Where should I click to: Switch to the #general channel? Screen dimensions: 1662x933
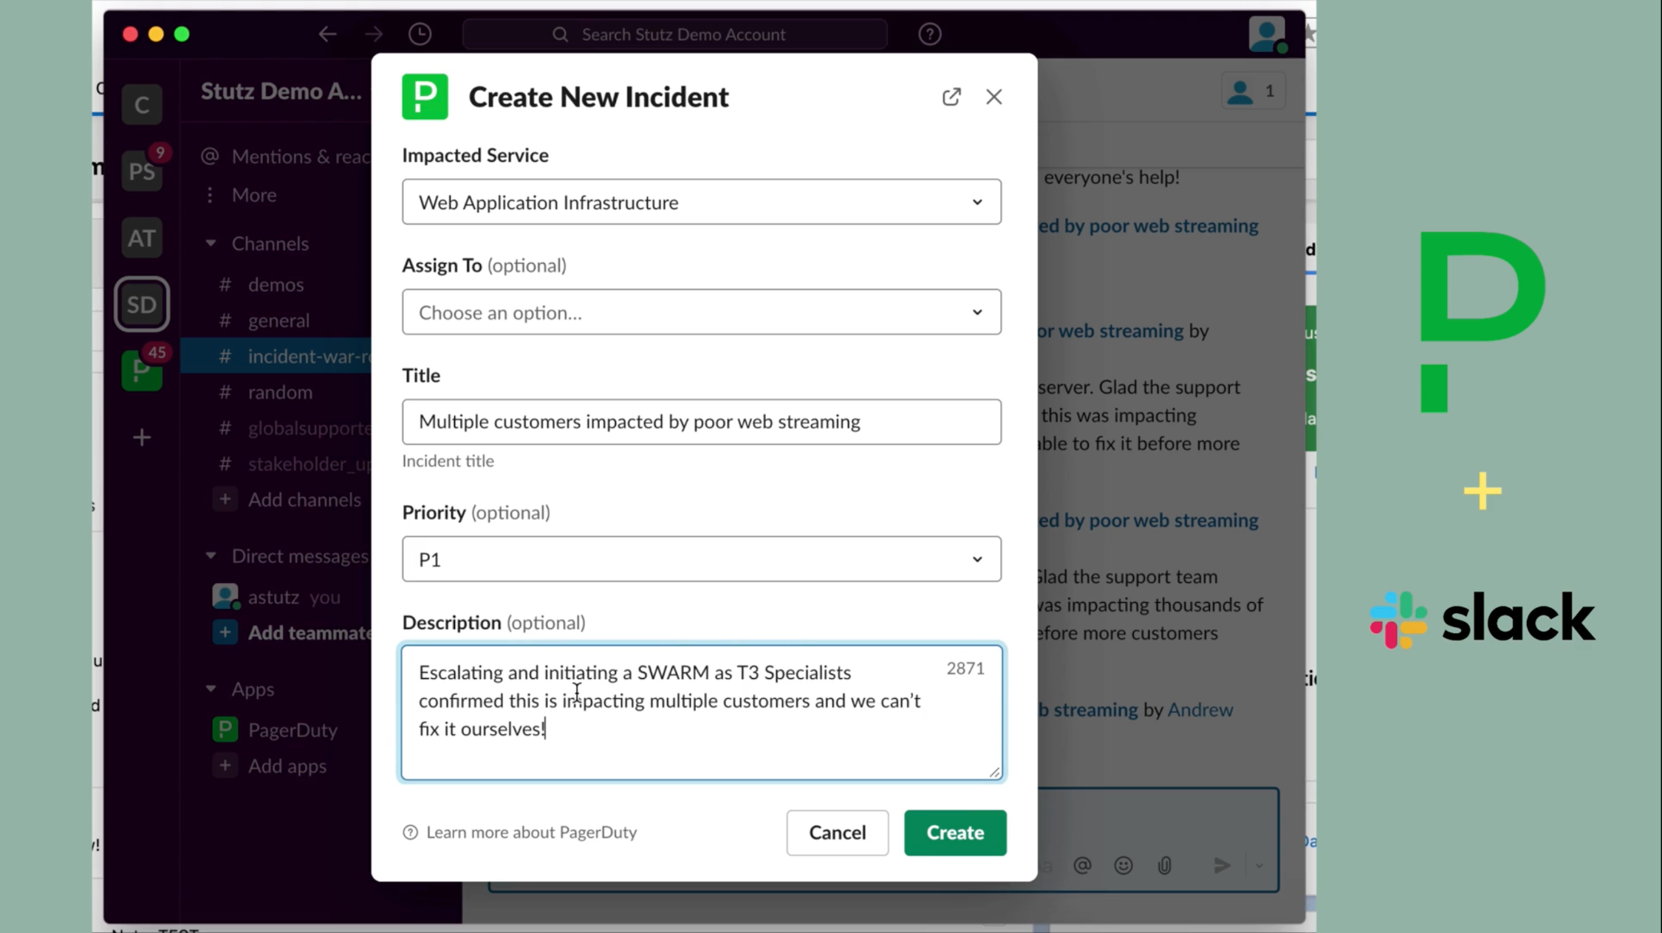[278, 320]
